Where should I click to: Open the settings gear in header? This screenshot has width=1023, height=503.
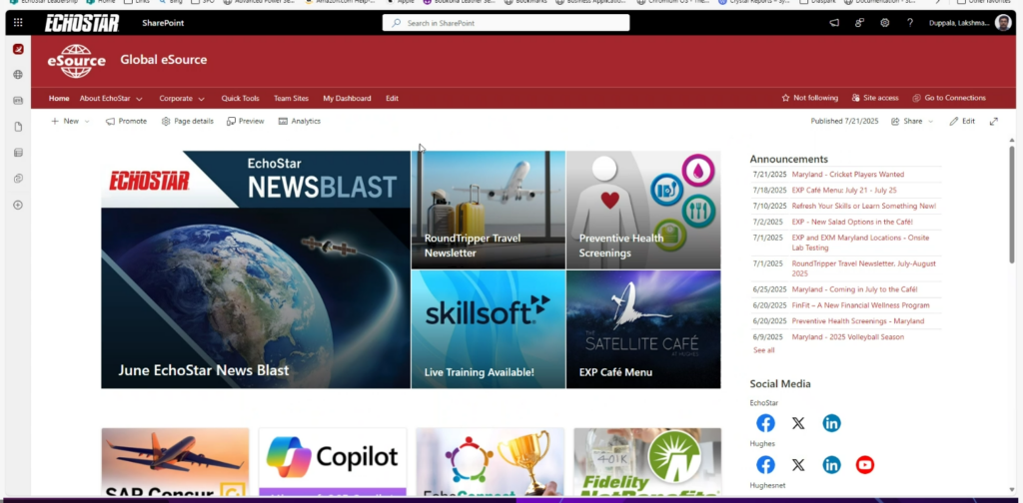pos(885,23)
